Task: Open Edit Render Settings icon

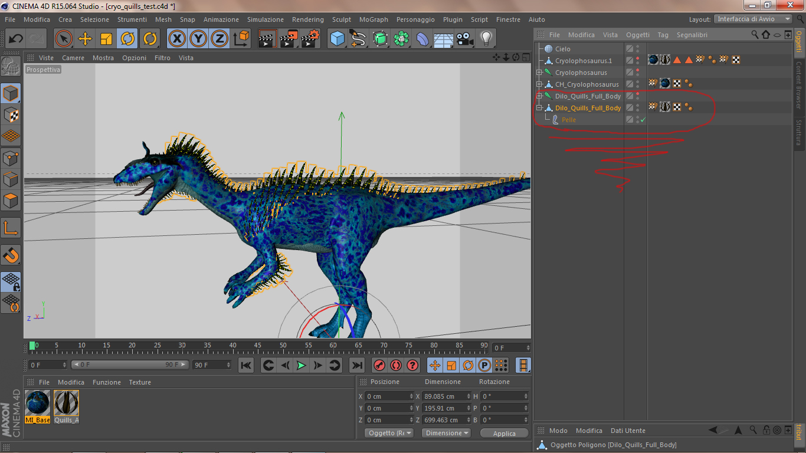Action: point(310,39)
